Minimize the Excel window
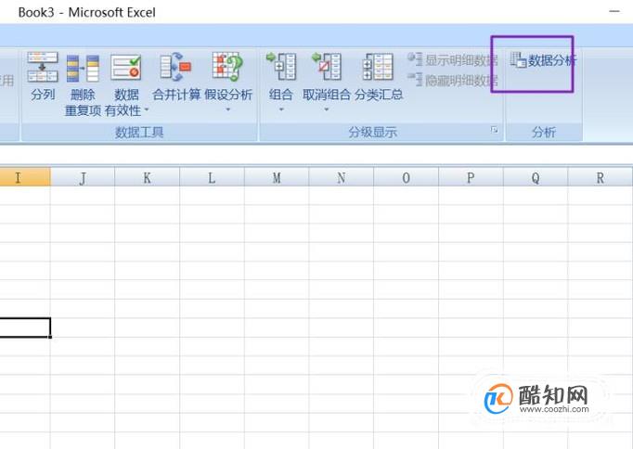 (x=614, y=11)
